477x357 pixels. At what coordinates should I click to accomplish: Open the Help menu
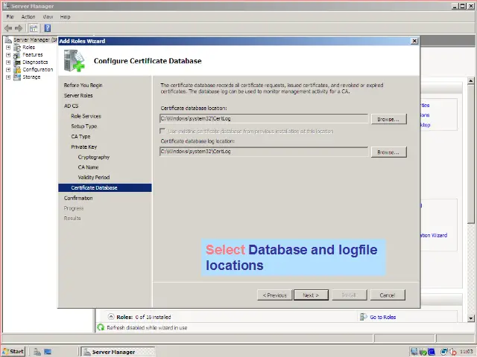tap(65, 16)
